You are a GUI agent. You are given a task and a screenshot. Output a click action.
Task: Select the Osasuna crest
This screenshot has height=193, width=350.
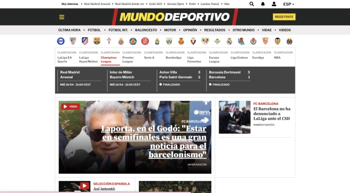coord(193,41)
